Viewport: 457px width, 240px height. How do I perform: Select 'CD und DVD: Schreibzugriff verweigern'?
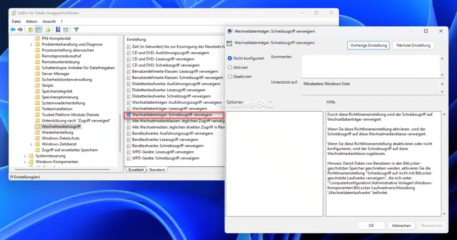(x=166, y=65)
